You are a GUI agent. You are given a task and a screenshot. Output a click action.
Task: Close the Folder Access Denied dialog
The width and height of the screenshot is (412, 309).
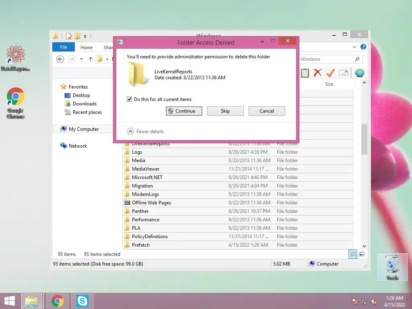coord(287,41)
